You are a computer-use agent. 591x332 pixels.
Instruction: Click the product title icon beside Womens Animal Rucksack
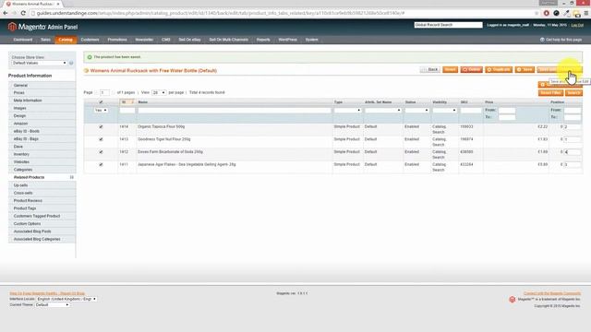(86, 70)
